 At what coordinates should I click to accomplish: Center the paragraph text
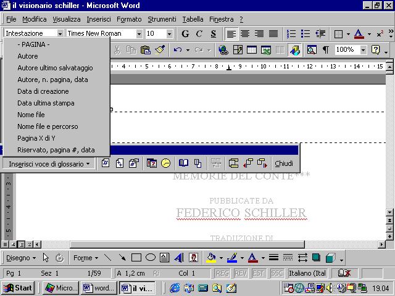point(245,34)
